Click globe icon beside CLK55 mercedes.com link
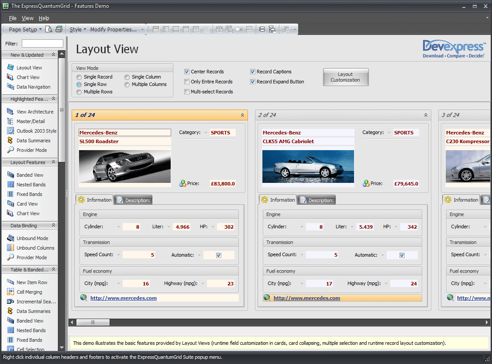492x364 pixels. tap(267, 298)
